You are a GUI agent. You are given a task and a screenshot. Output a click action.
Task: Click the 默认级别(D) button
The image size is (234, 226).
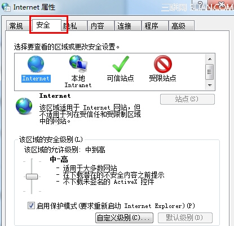[185, 218]
